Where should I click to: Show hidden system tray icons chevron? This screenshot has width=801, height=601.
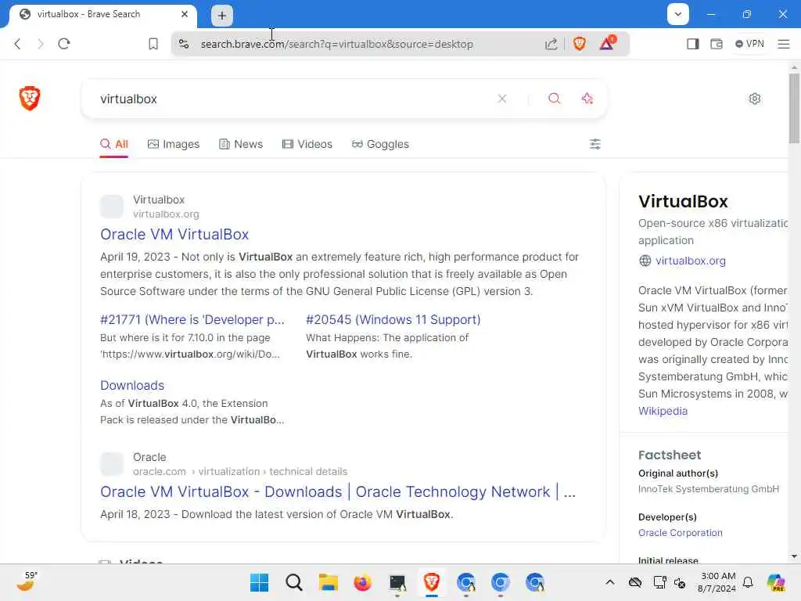pyautogui.click(x=610, y=582)
